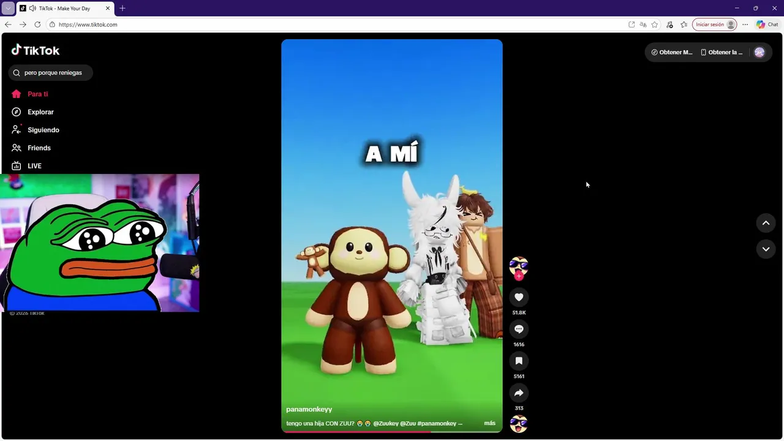The height and width of the screenshot is (441, 784).
Task: Open the translate page icon
Action: click(x=643, y=24)
